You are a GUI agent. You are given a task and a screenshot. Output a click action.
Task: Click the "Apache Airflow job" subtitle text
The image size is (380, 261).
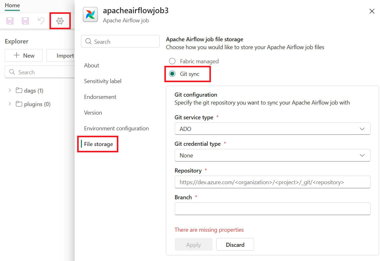coord(126,20)
